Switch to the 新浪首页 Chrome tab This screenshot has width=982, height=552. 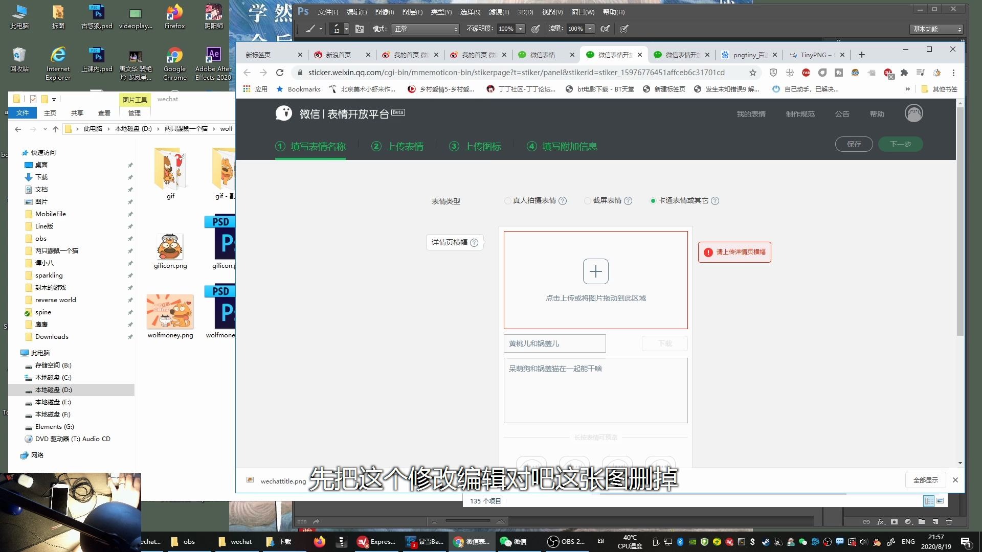click(342, 55)
